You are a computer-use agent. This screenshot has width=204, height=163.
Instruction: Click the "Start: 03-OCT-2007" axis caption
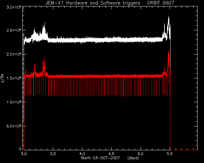(100, 158)
